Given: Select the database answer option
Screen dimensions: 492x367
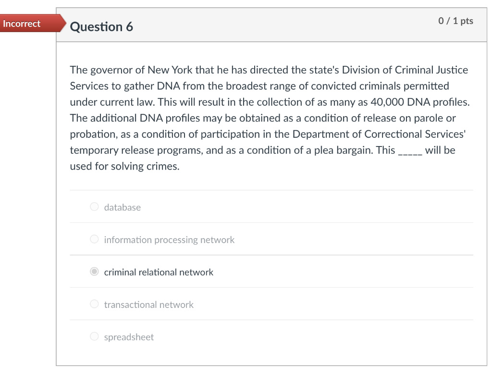Looking at the screenshot, I should pos(94,207).
